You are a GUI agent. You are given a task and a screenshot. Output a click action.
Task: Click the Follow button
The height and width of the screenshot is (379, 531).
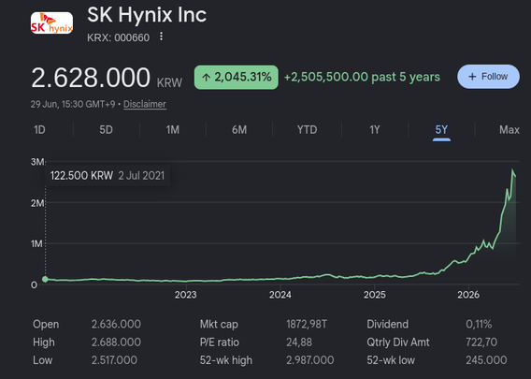pos(488,77)
